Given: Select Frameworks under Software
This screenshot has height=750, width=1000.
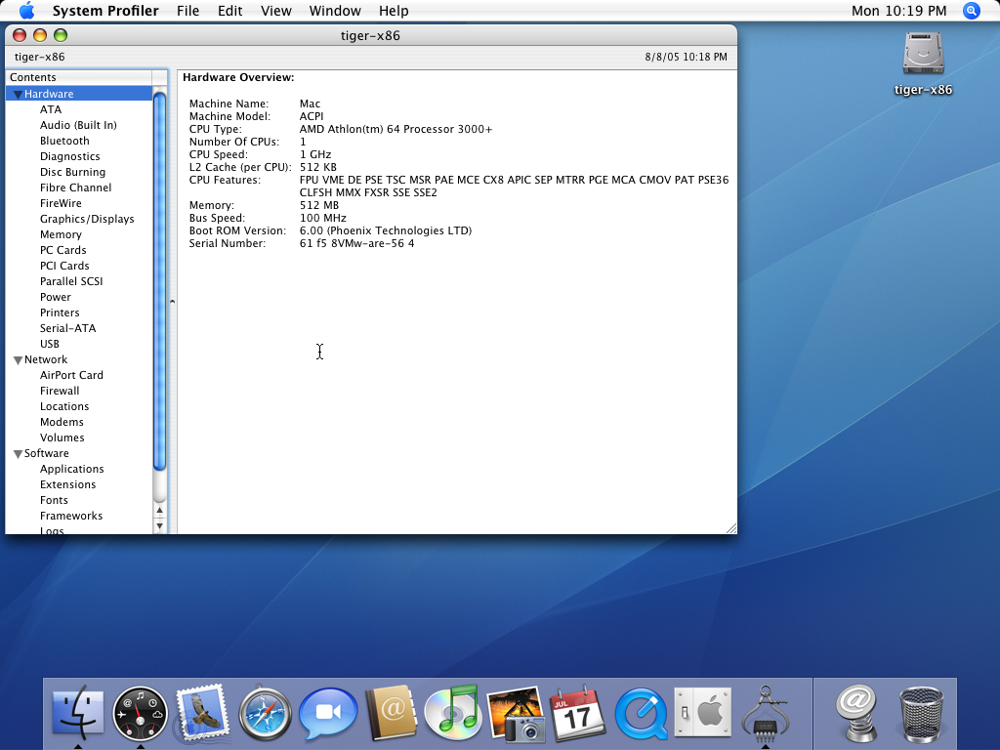Looking at the screenshot, I should [71, 516].
